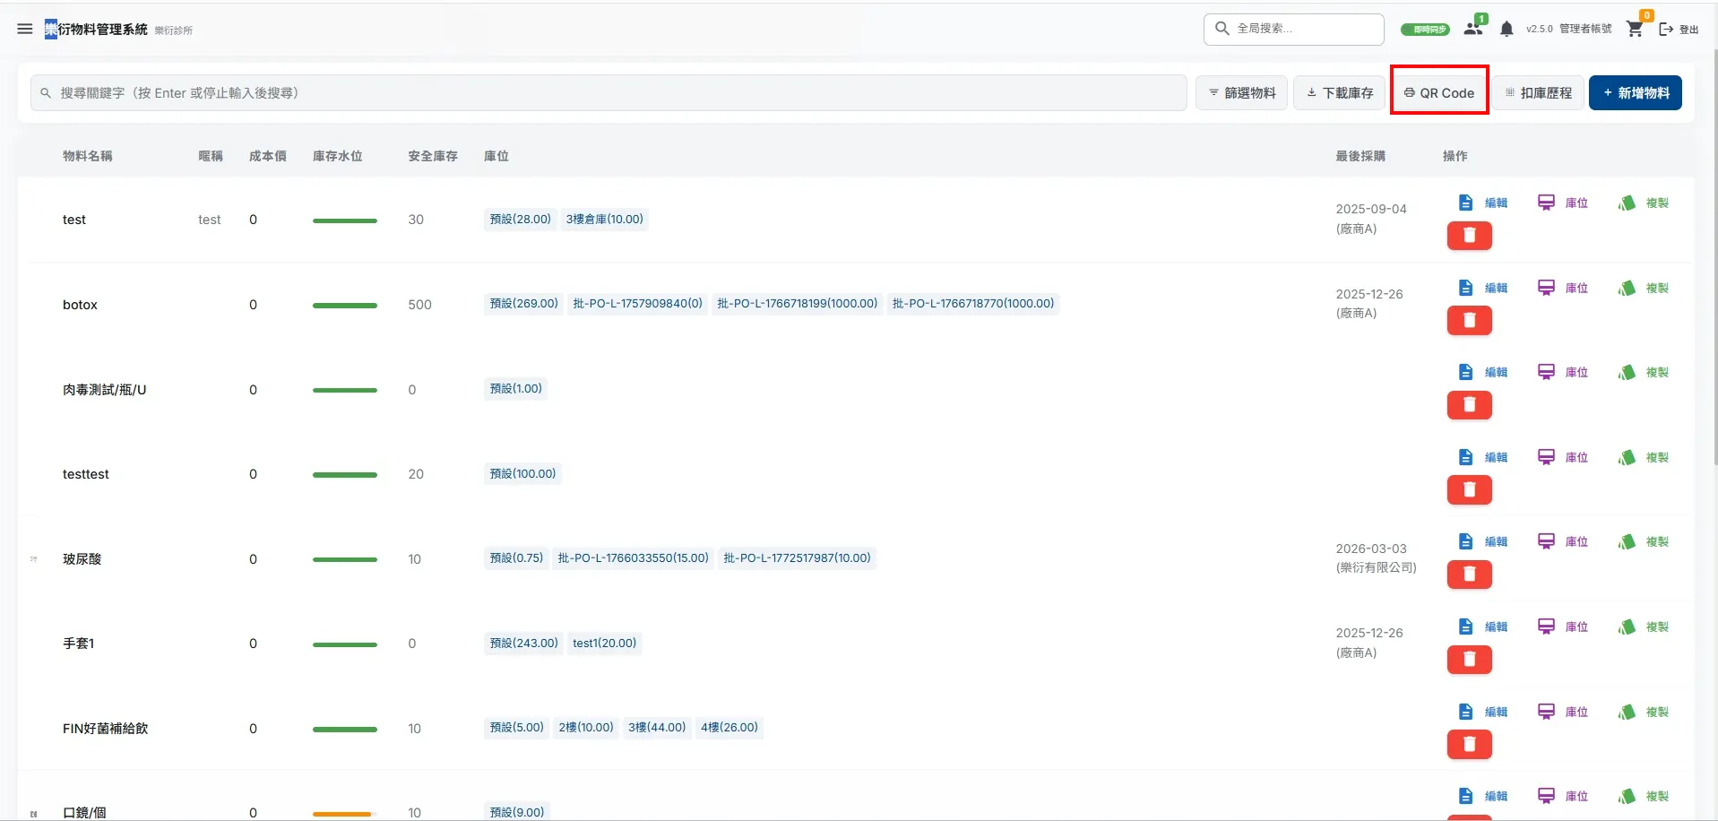
Task: Copy testtest with 複製 icon
Action: 1627,457
